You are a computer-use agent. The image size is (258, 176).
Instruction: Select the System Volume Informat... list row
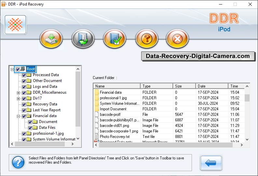pyautogui.click(x=170, y=103)
